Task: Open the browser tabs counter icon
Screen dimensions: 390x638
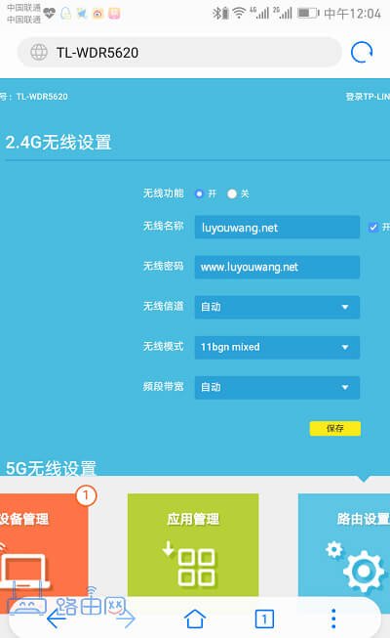Action: pos(264,619)
